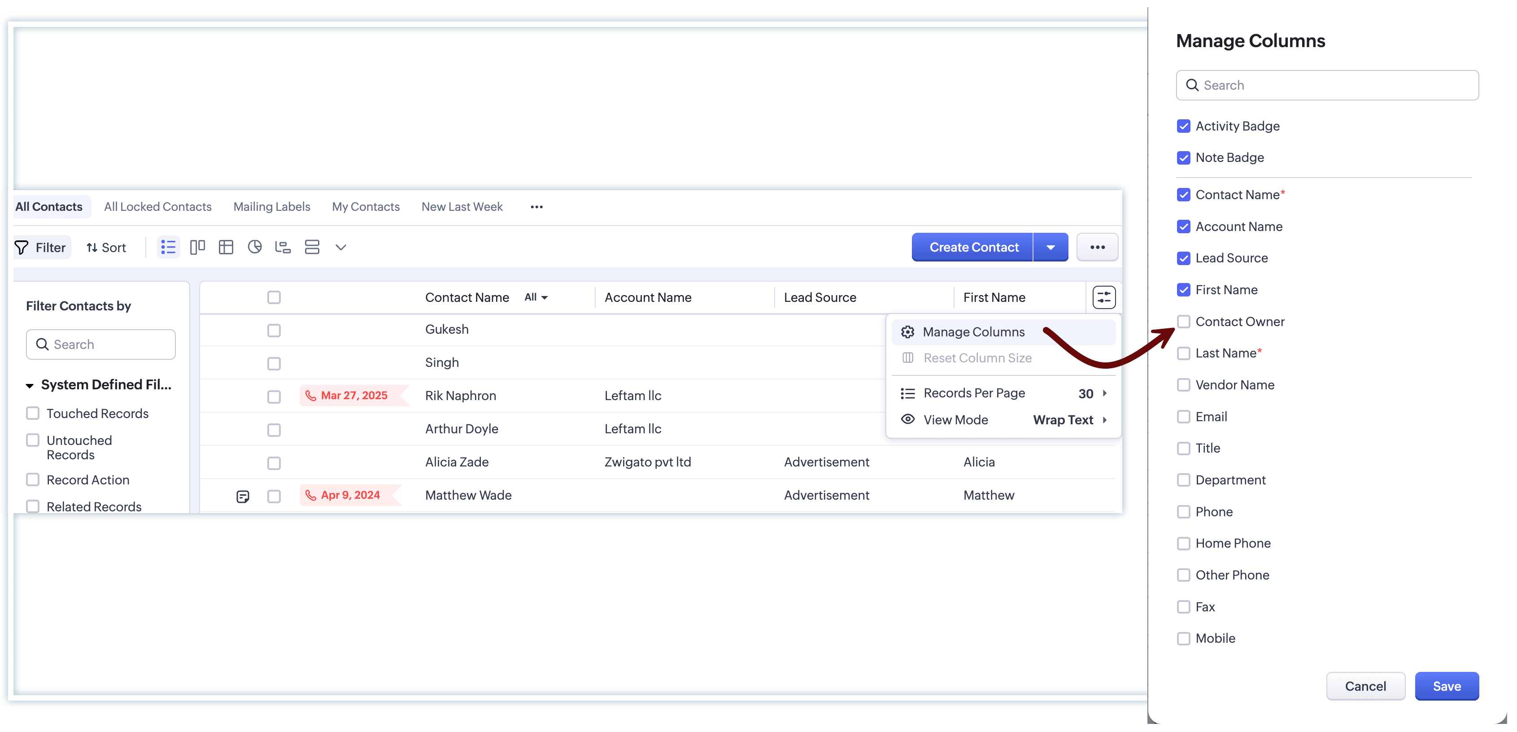Open the note badge on Matthew Wade row
The width and height of the screenshot is (1517, 732).
[x=243, y=497]
